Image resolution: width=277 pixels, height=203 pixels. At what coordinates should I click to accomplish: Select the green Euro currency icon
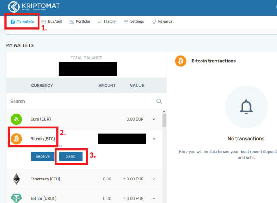(x=17, y=119)
